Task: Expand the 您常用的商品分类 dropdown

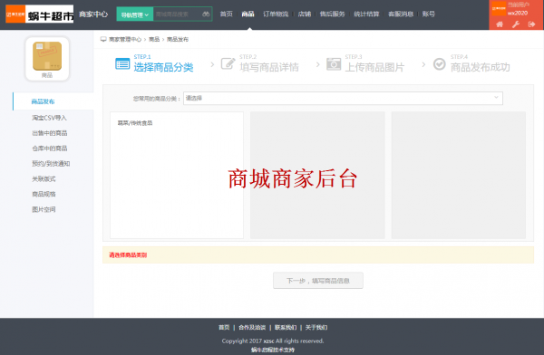Action: [343, 98]
